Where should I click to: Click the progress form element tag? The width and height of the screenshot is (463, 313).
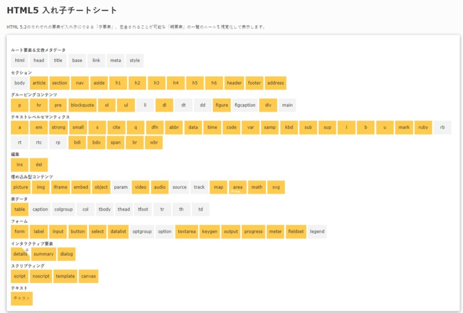(x=253, y=231)
